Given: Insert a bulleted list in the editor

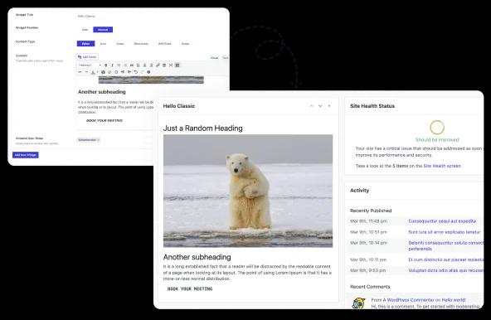Looking at the screenshot, I should [119, 65].
